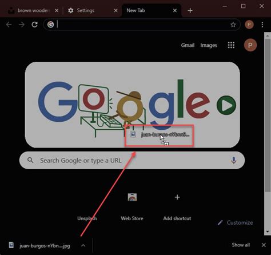The height and width of the screenshot is (255, 271).
Task: Switch to the Settings tab
Action: tap(91, 10)
